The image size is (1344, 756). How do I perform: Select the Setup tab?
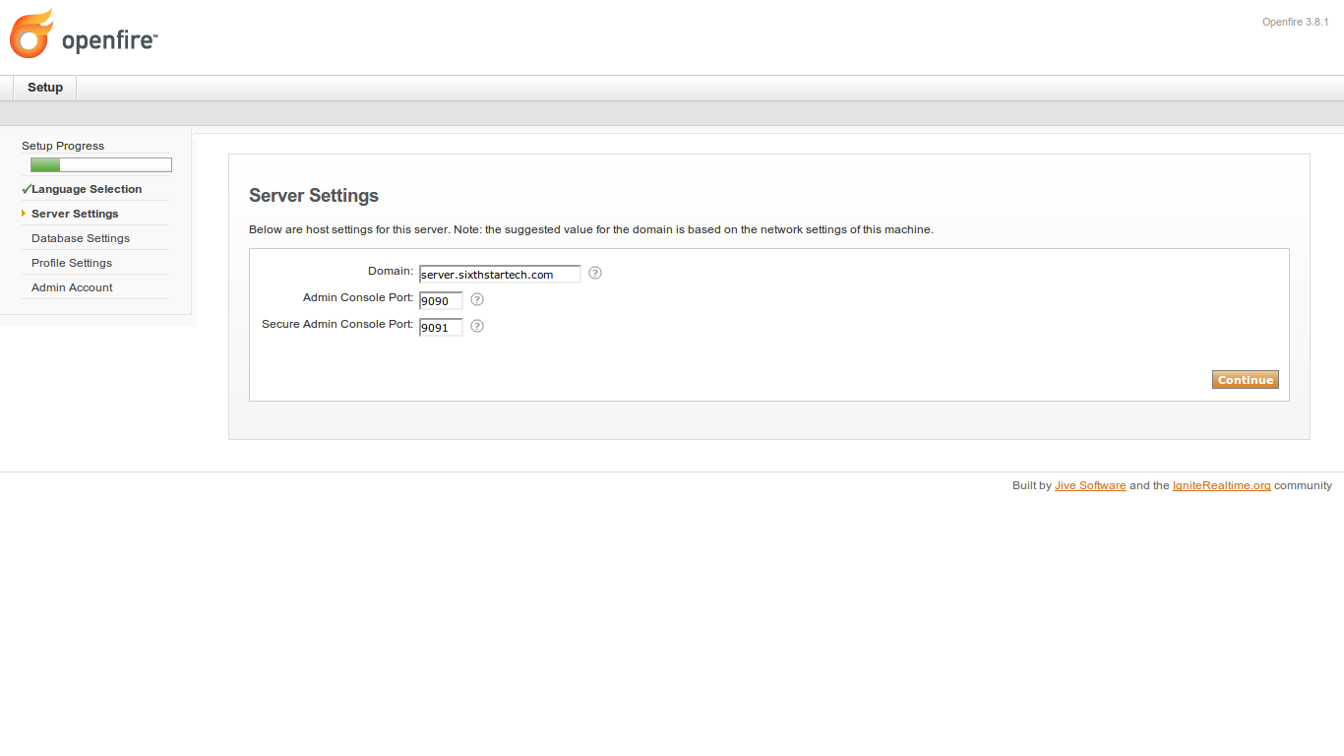click(45, 88)
